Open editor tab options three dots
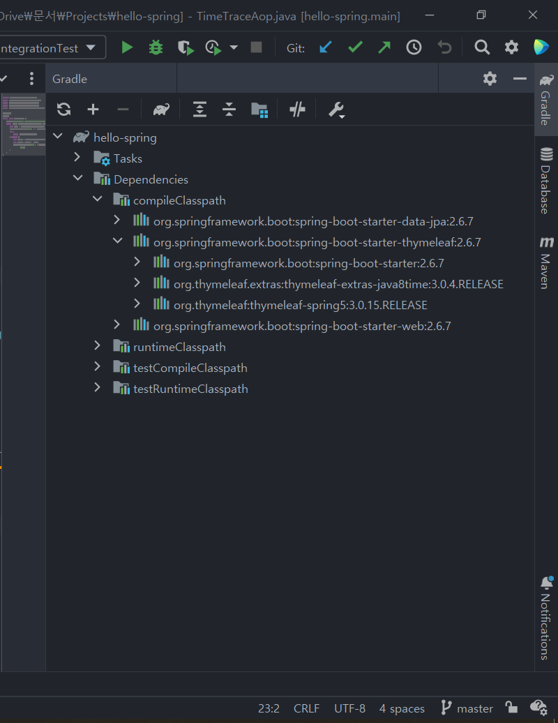The height and width of the screenshot is (723, 558). (31, 78)
